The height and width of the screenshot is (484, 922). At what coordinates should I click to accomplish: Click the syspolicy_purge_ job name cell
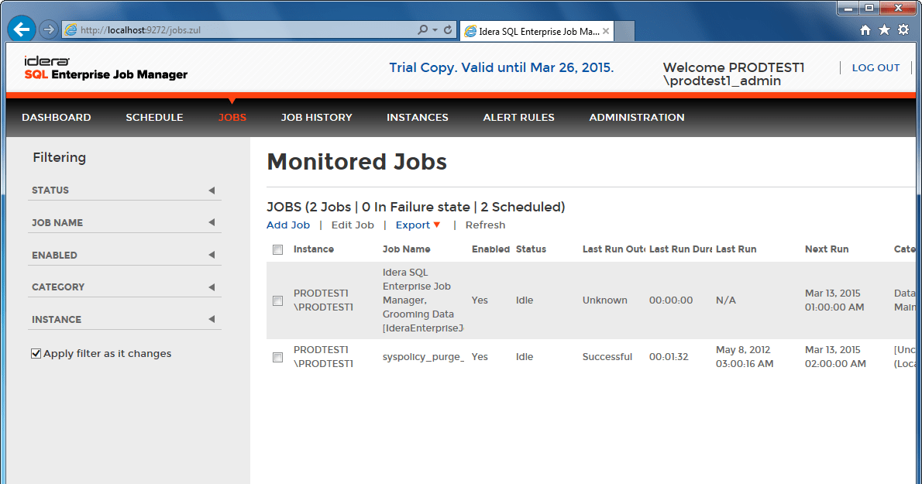point(423,356)
